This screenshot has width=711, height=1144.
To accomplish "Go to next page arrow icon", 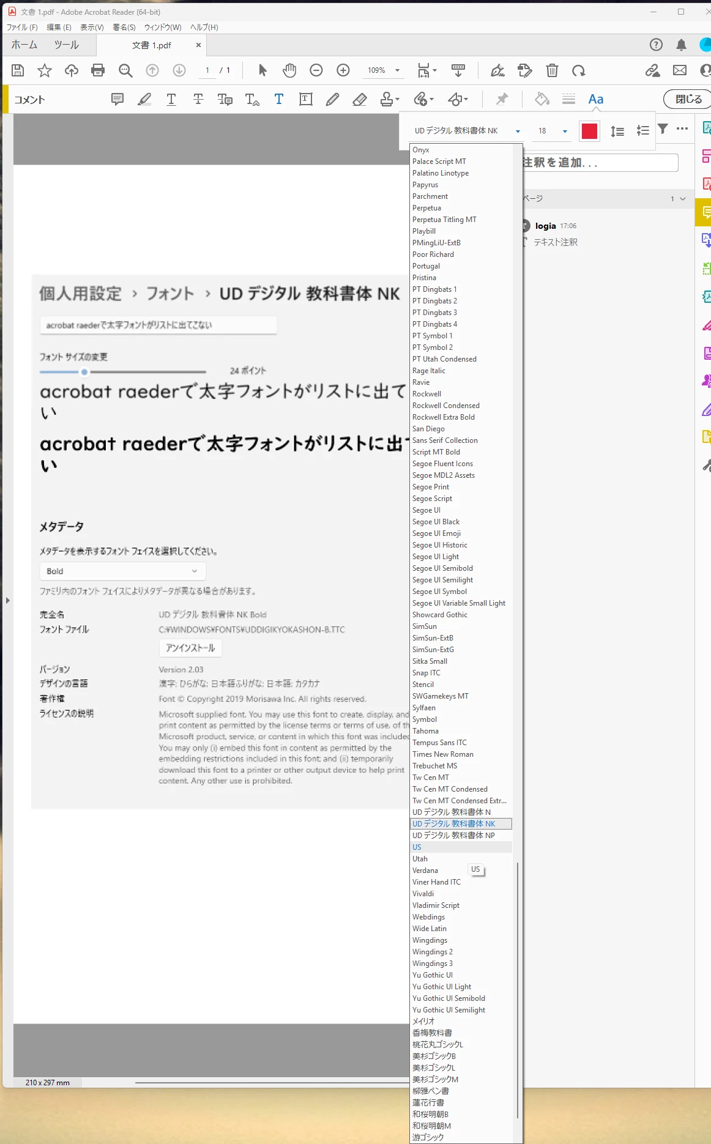I will click(x=179, y=70).
